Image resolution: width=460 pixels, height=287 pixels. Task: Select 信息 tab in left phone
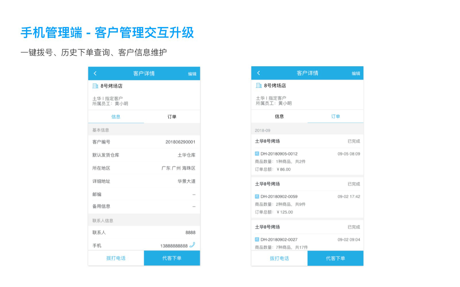(x=116, y=117)
